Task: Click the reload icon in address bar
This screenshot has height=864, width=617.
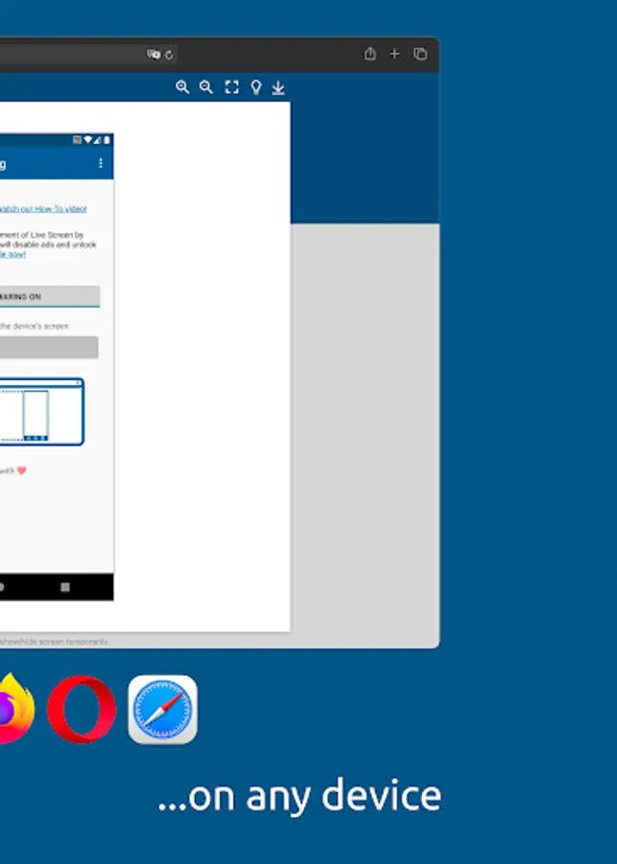Action: click(x=169, y=55)
